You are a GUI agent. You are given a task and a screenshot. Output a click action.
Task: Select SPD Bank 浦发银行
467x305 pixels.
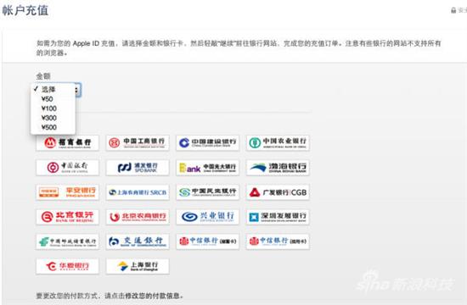[138, 168]
